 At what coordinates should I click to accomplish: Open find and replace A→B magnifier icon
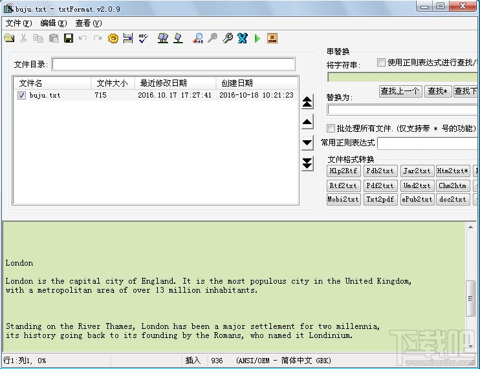click(198, 38)
